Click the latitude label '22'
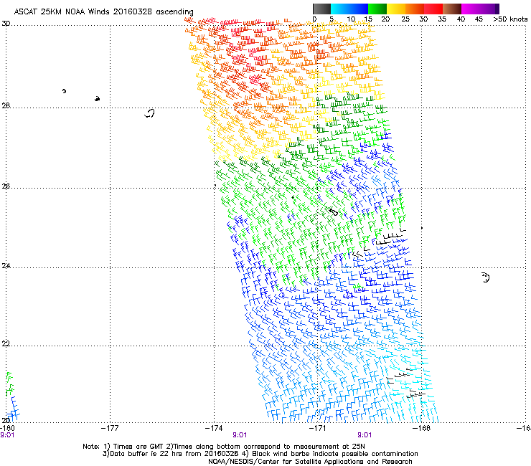The image size is (531, 466). pyautogui.click(x=6, y=343)
